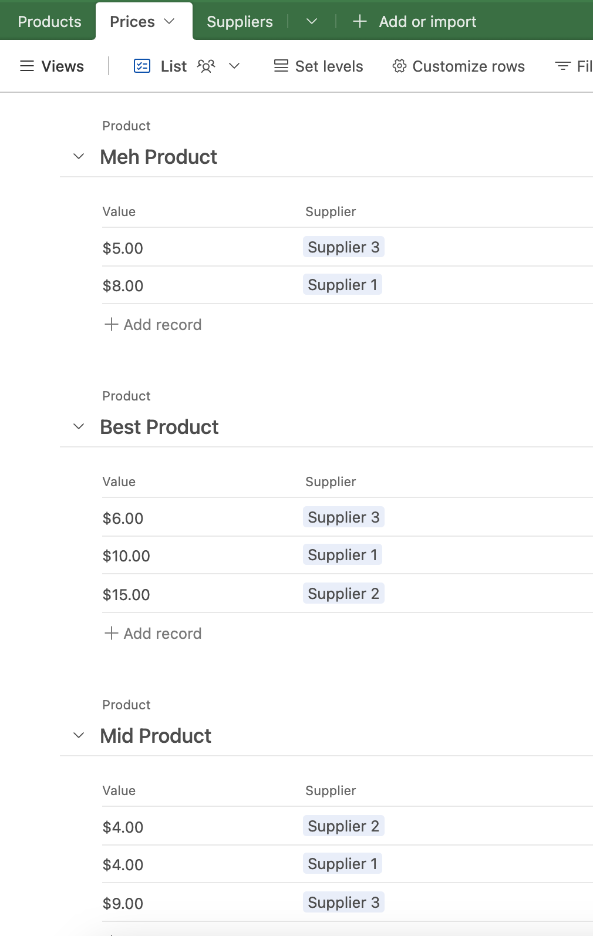Switch to the Suppliers table tab
This screenshot has height=936, width=593.
point(240,22)
